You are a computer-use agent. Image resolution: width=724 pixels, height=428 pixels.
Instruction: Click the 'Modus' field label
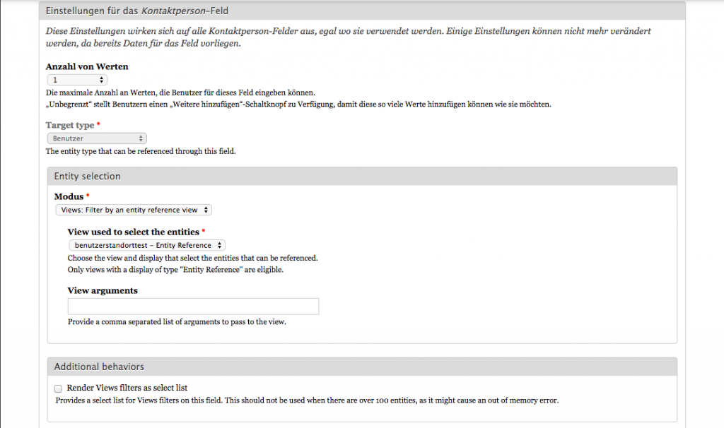(x=69, y=196)
